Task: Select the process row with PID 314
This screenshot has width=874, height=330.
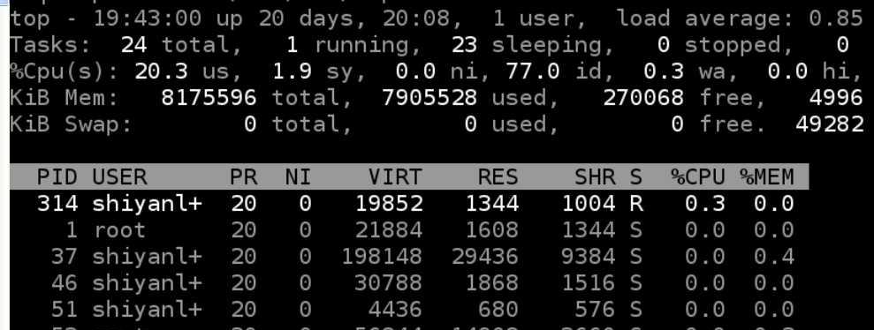Action: point(410,204)
